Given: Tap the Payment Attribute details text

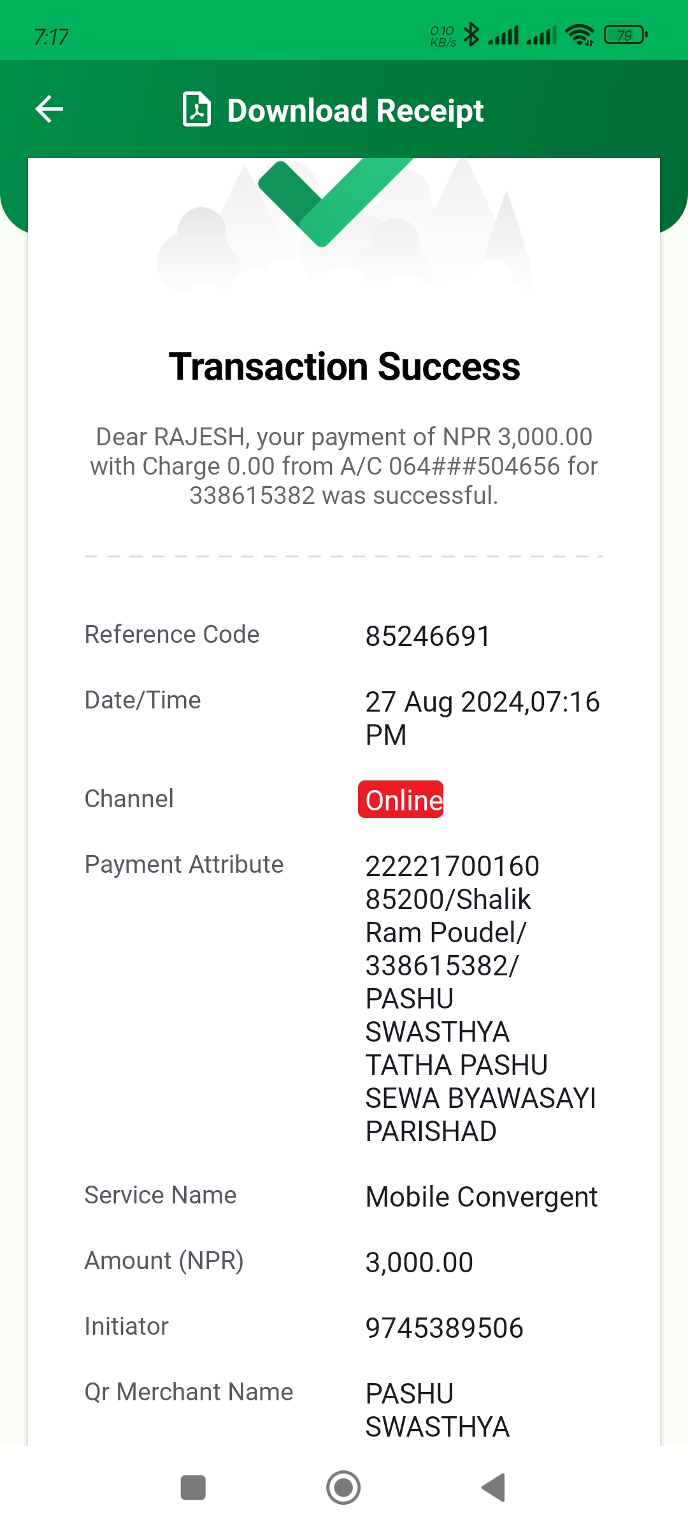Looking at the screenshot, I should [x=481, y=998].
